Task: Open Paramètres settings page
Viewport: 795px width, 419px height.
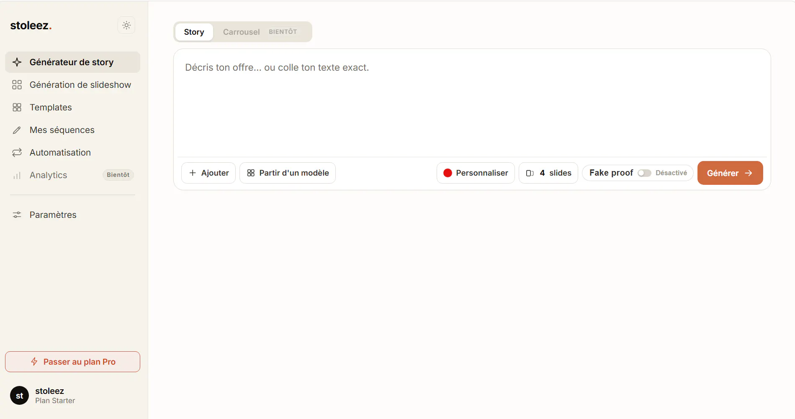Action: click(x=73, y=215)
